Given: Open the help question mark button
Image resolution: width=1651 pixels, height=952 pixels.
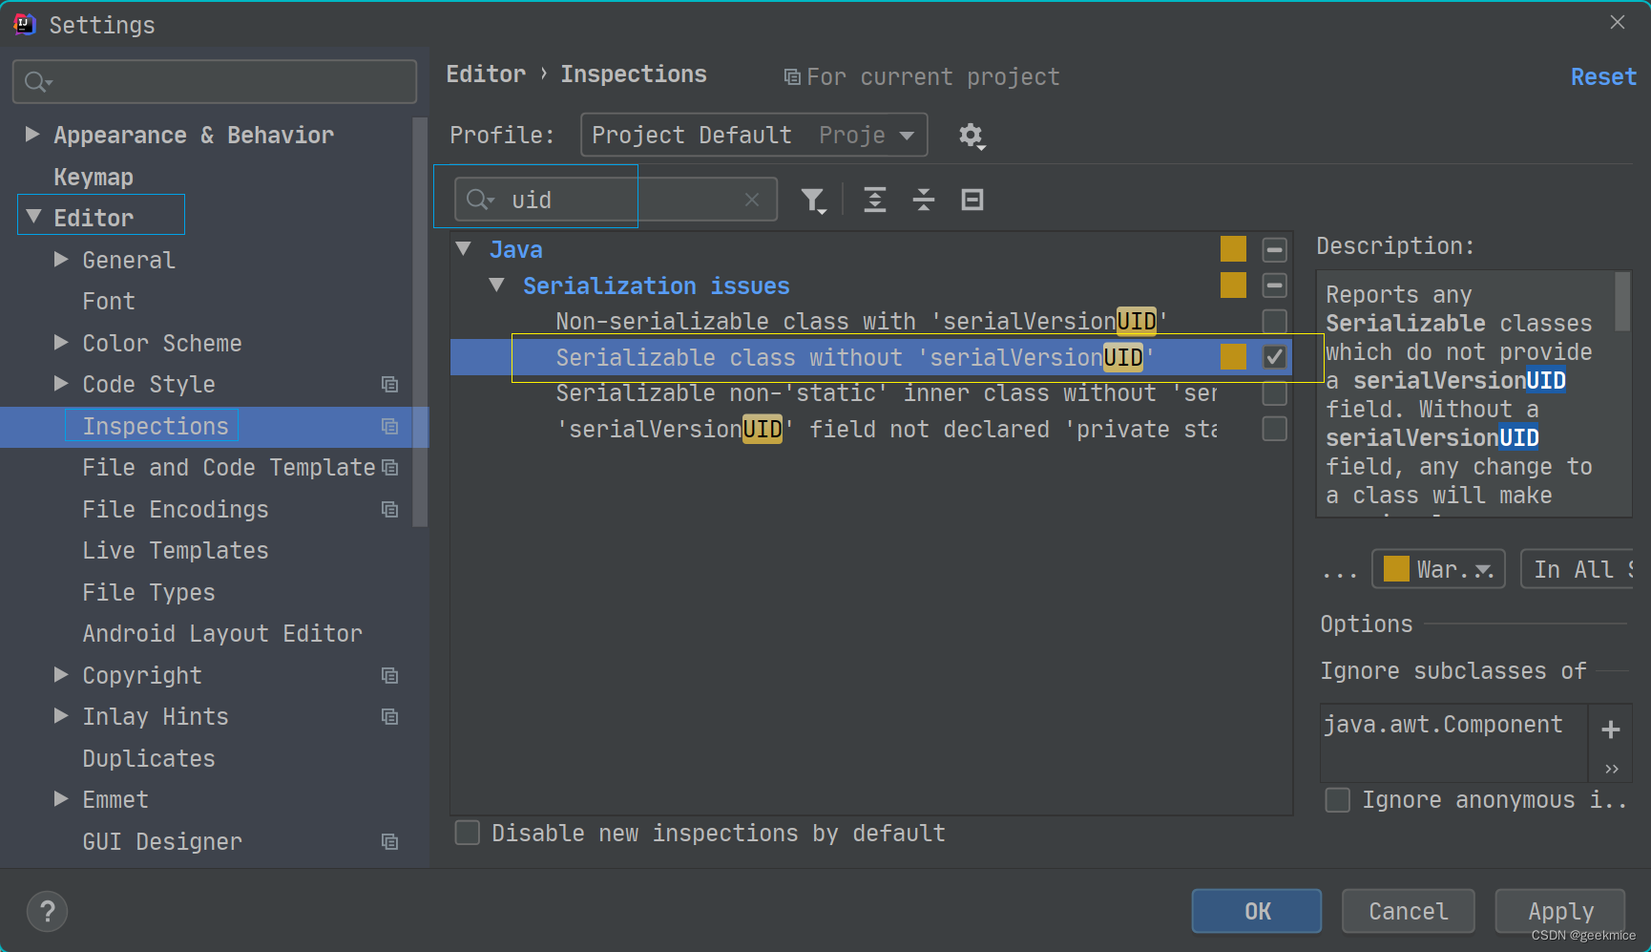Looking at the screenshot, I should (x=48, y=911).
